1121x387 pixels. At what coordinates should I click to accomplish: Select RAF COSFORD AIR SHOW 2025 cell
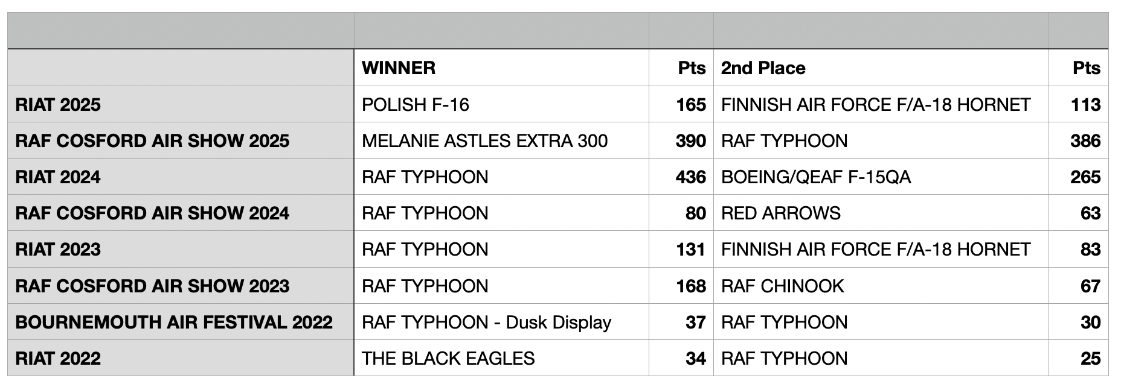click(x=181, y=140)
